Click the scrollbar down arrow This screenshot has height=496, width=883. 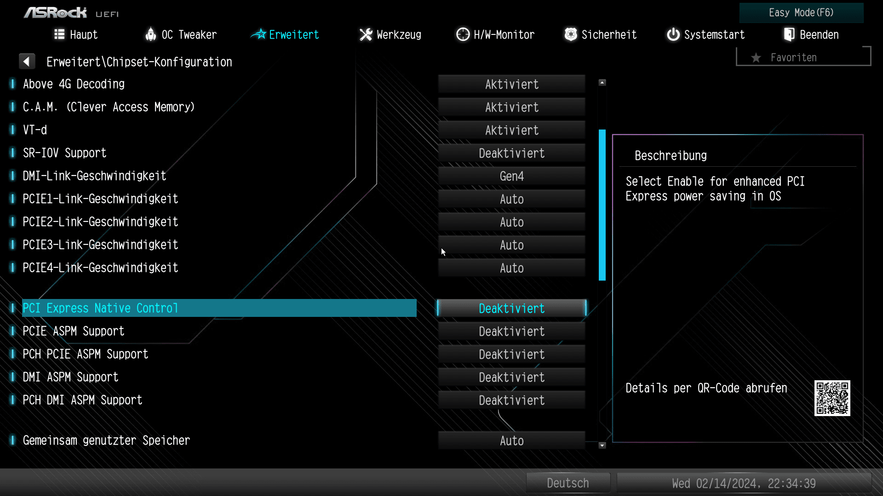pyautogui.click(x=602, y=445)
